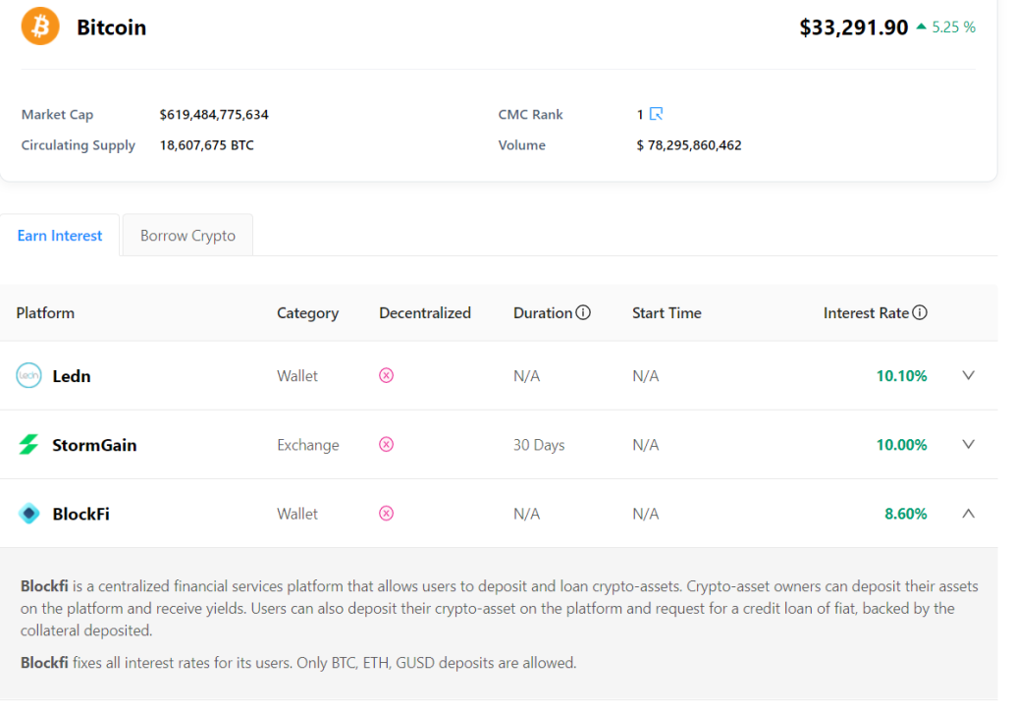The height and width of the screenshot is (714, 1014).
Task: Click market cap value $619,484,775,634
Action: coord(214,115)
